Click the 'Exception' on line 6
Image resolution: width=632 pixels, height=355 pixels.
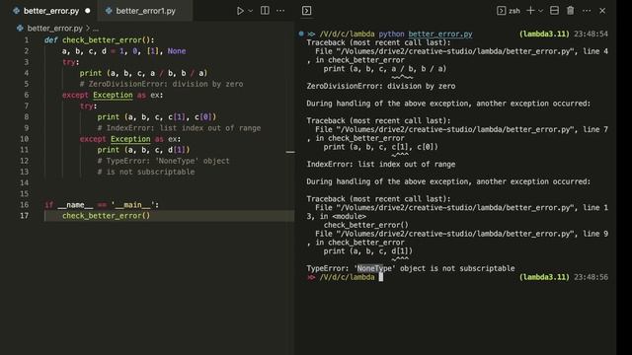(113, 95)
